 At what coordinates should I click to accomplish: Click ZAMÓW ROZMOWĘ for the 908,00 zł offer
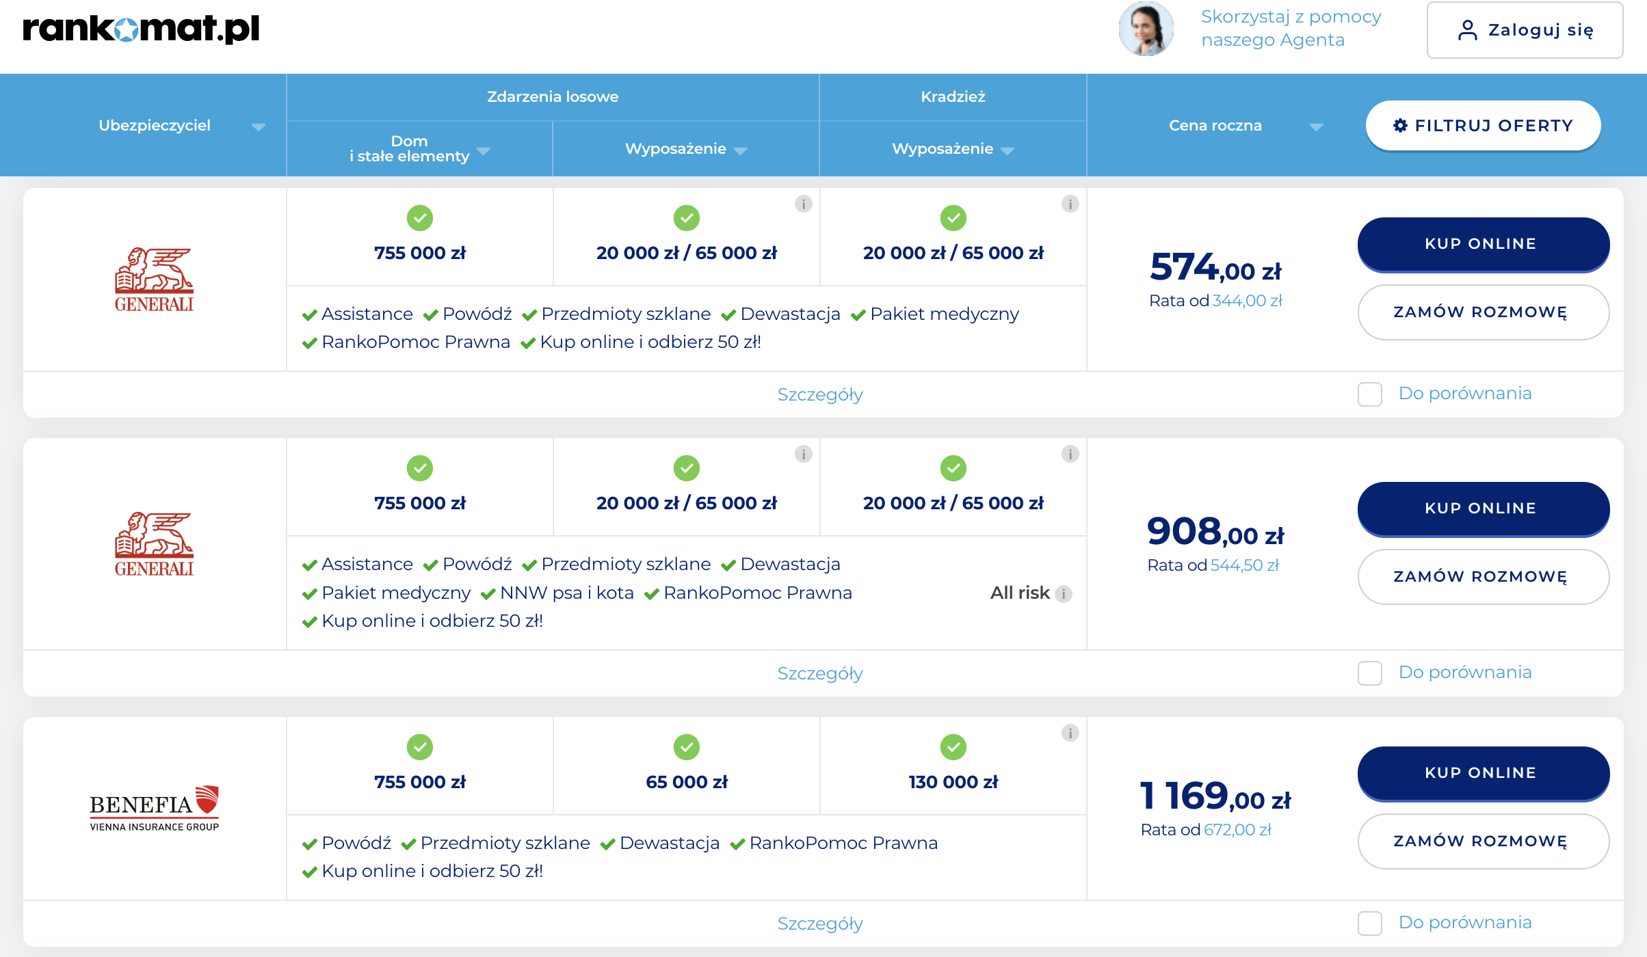[x=1483, y=577]
